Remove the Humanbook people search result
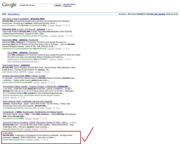The width and height of the screenshot is (180, 144). click(46, 119)
